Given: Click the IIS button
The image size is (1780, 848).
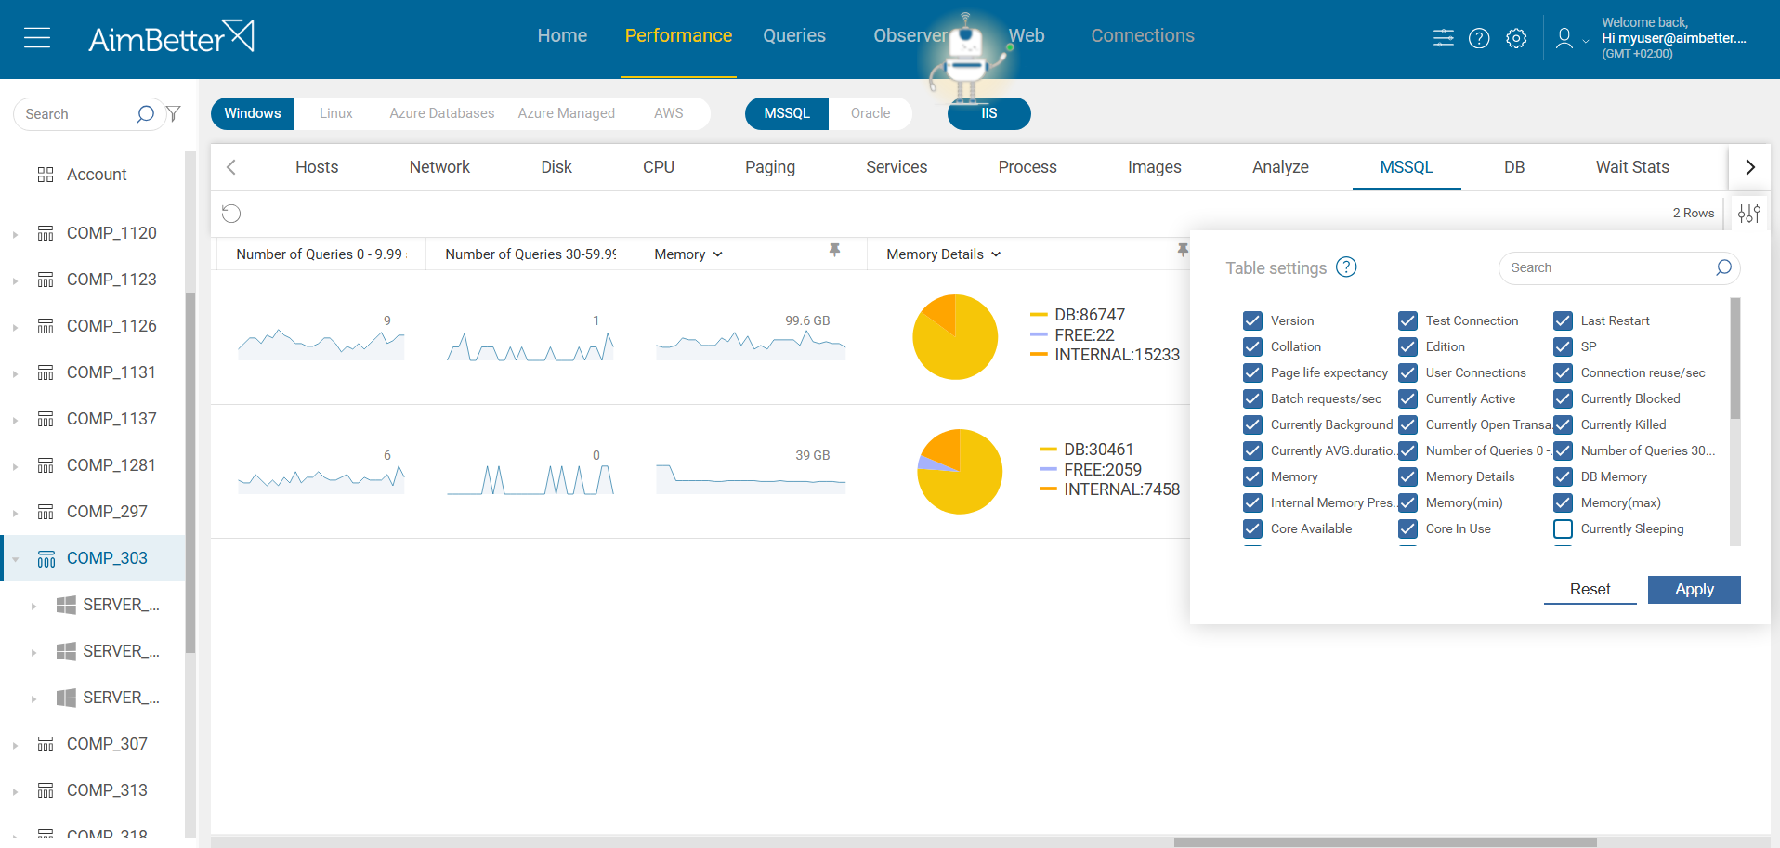Looking at the screenshot, I should click(x=989, y=113).
